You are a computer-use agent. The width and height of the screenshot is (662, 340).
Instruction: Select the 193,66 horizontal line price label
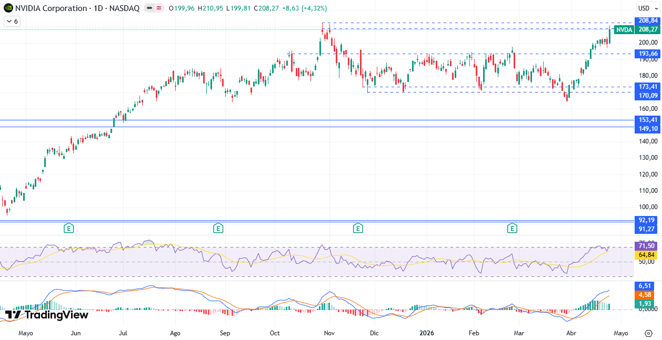[x=648, y=54]
